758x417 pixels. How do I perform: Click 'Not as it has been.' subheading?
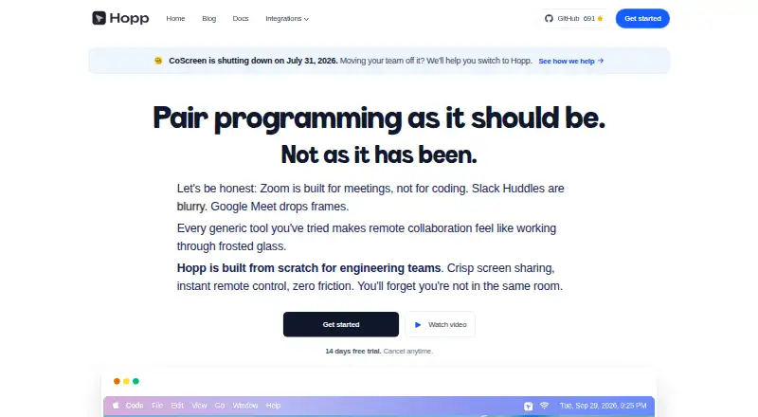tap(379, 154)
